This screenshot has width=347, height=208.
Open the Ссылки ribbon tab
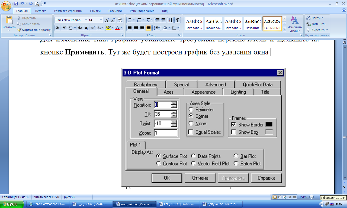point(95,11)
